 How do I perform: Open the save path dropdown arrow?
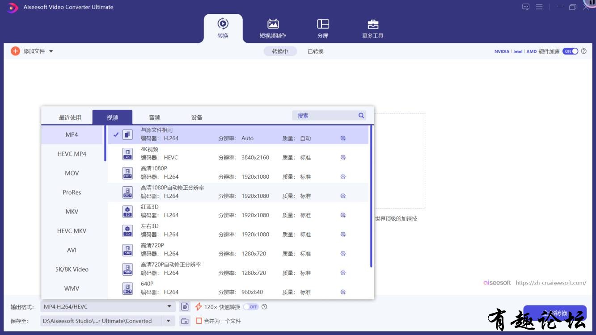pyautogui.click(x=169, y=321)
